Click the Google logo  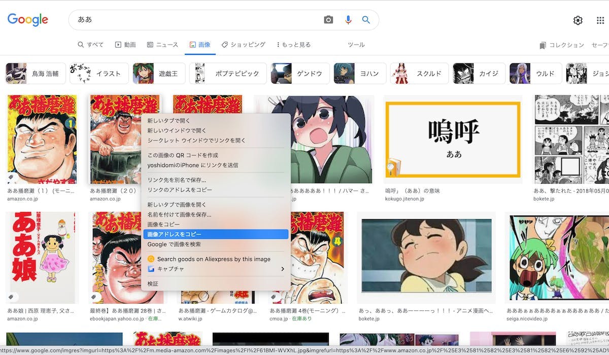pyautogui.click(x=28, y=20)
